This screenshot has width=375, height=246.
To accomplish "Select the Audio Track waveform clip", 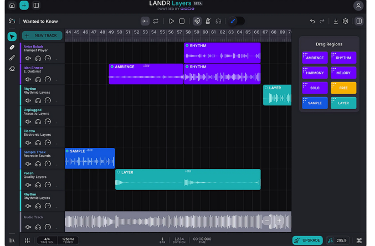I will coord(178,222).
